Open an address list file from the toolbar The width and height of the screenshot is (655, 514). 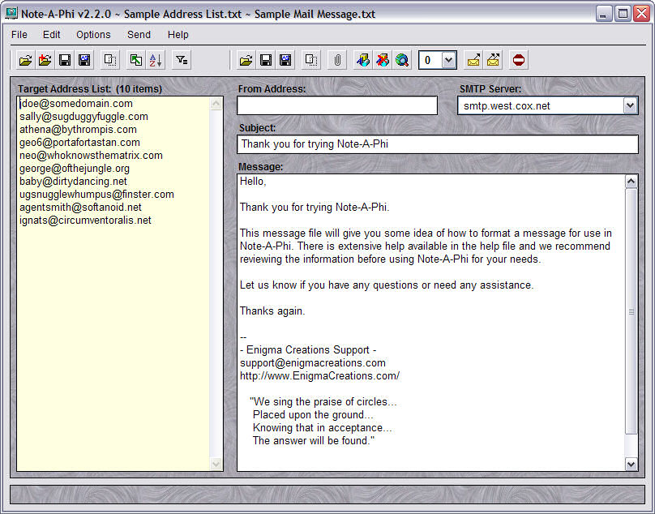click(25, 60)
